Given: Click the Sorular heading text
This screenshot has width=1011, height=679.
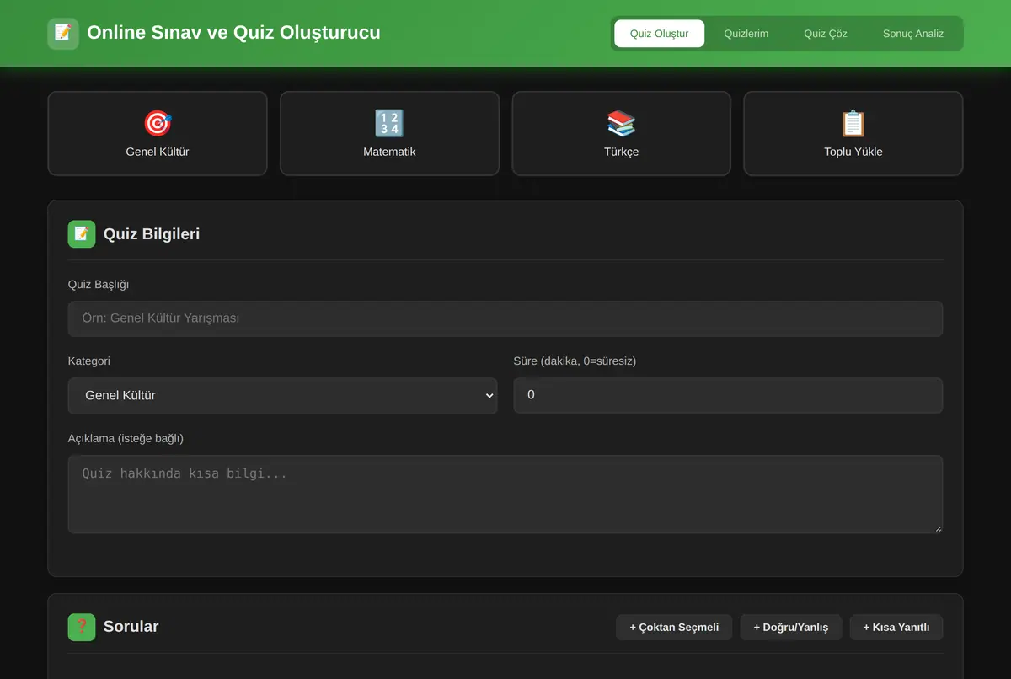Looking at the screenshot, I should (x=131, y=627).
